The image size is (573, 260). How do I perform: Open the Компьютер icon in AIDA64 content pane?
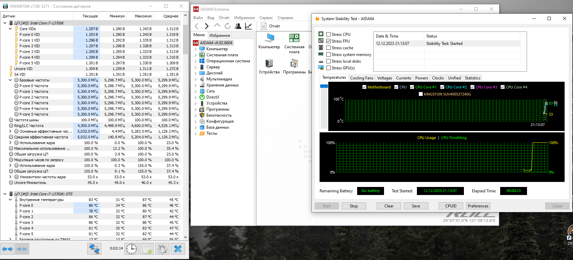pos(269,41)
